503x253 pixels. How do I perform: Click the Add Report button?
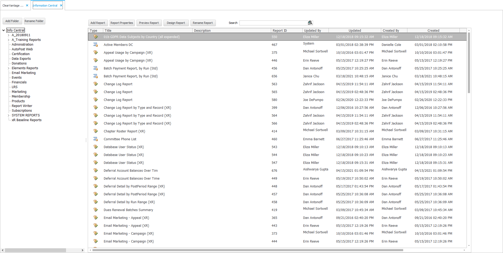98,23
